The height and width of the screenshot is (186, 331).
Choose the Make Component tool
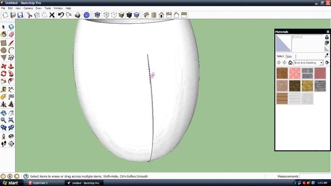click(11, 27)
